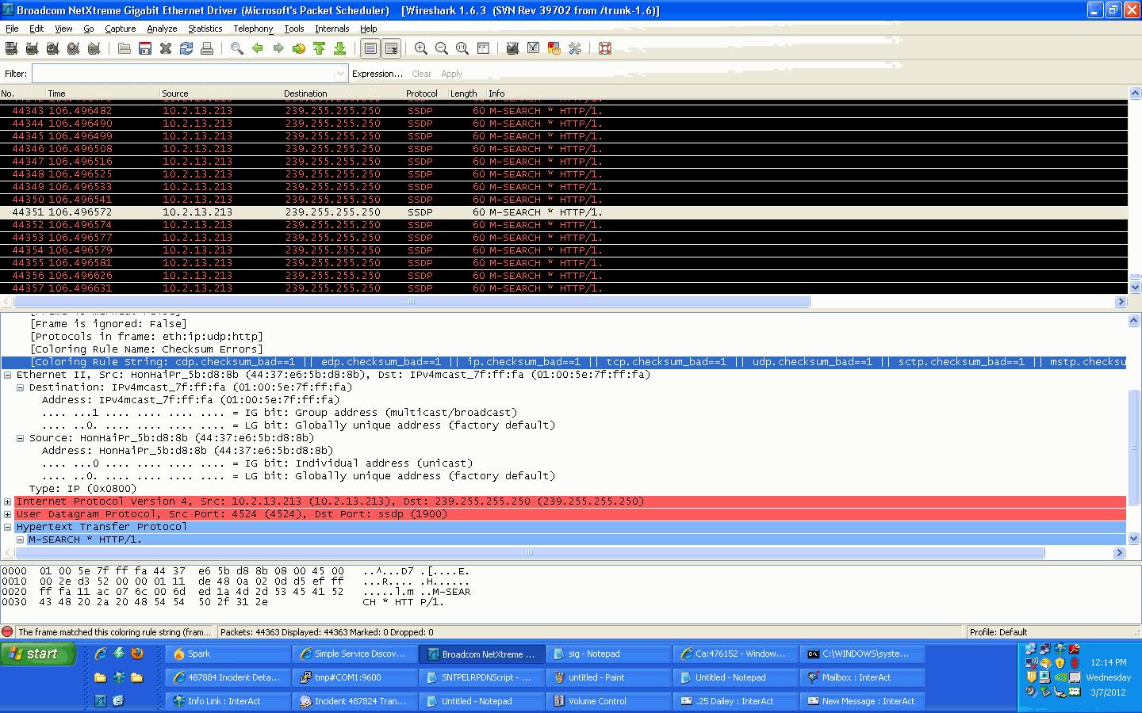Launch Firefox from quick launch
The image size is (1142, 713).
(137, 654)
